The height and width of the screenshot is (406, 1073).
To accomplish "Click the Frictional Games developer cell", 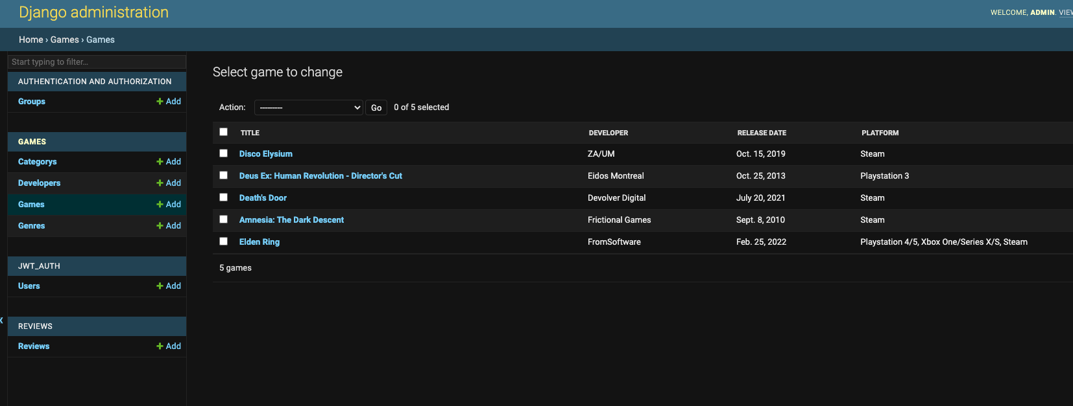I will (620, 220).
